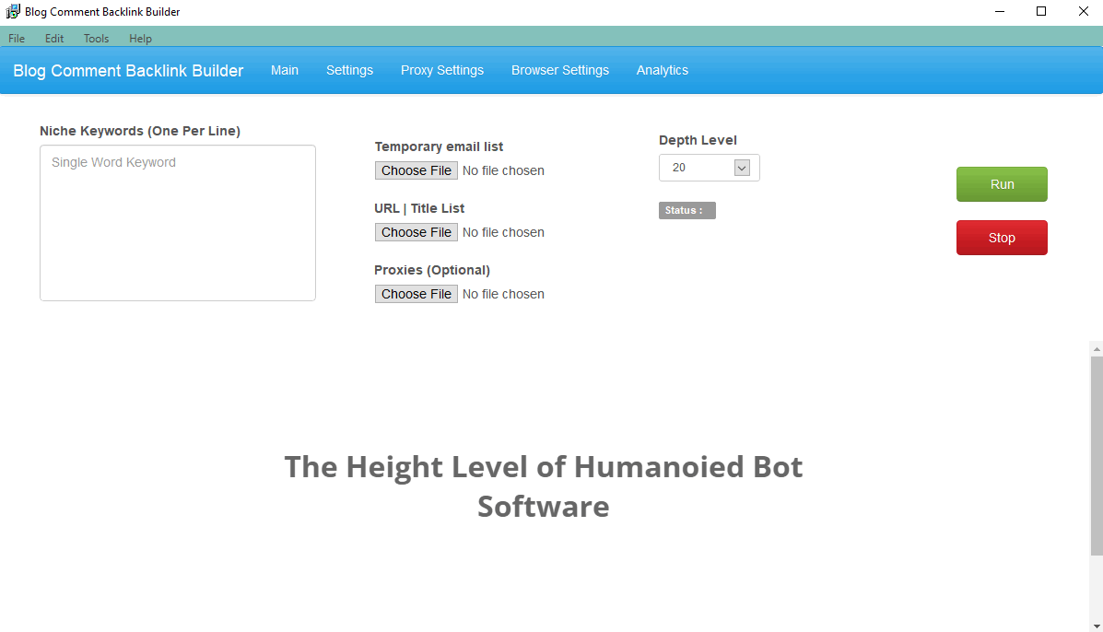The width and height of the screenshot is (1103, 632).
Task: Click the Blog Comment Backlink Builder header title
Action: click(x=127, y=70)
